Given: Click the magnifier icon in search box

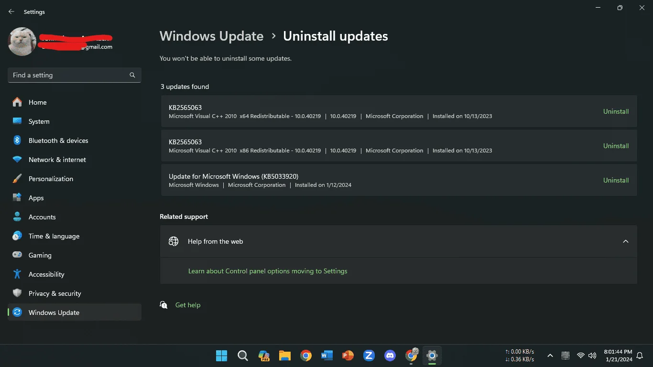Looking at the screenshot, I should (132, 75).
